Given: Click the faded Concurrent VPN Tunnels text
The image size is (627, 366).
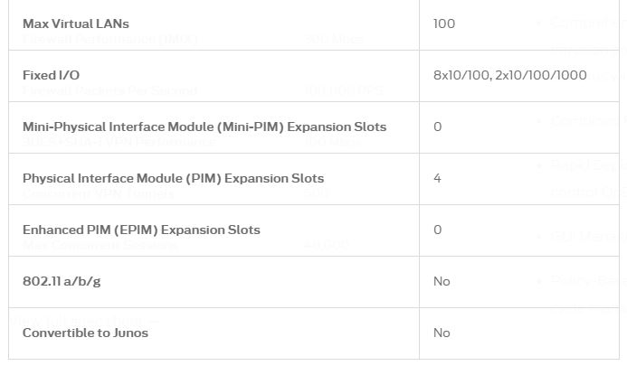Looking at the screenshot, I should click(x=98, y=193).
